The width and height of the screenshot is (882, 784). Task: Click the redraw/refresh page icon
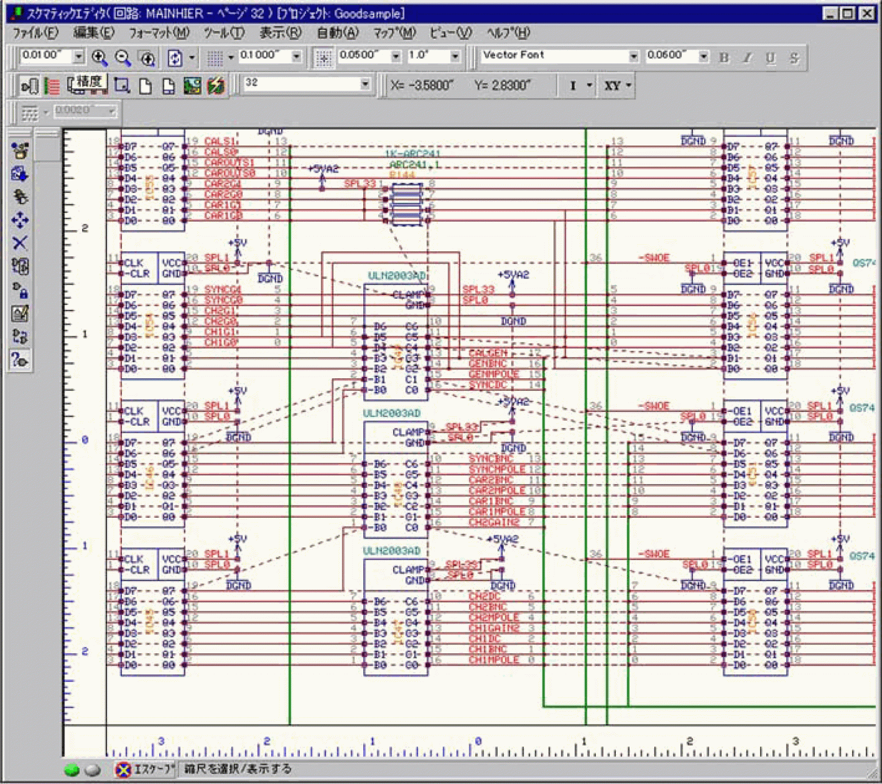point(175,57)
